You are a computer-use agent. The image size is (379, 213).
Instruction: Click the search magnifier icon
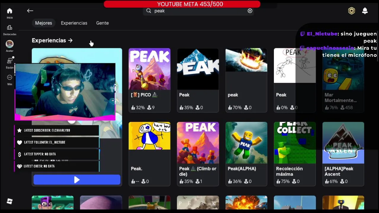pyautogui.click(x=149, y=11)
